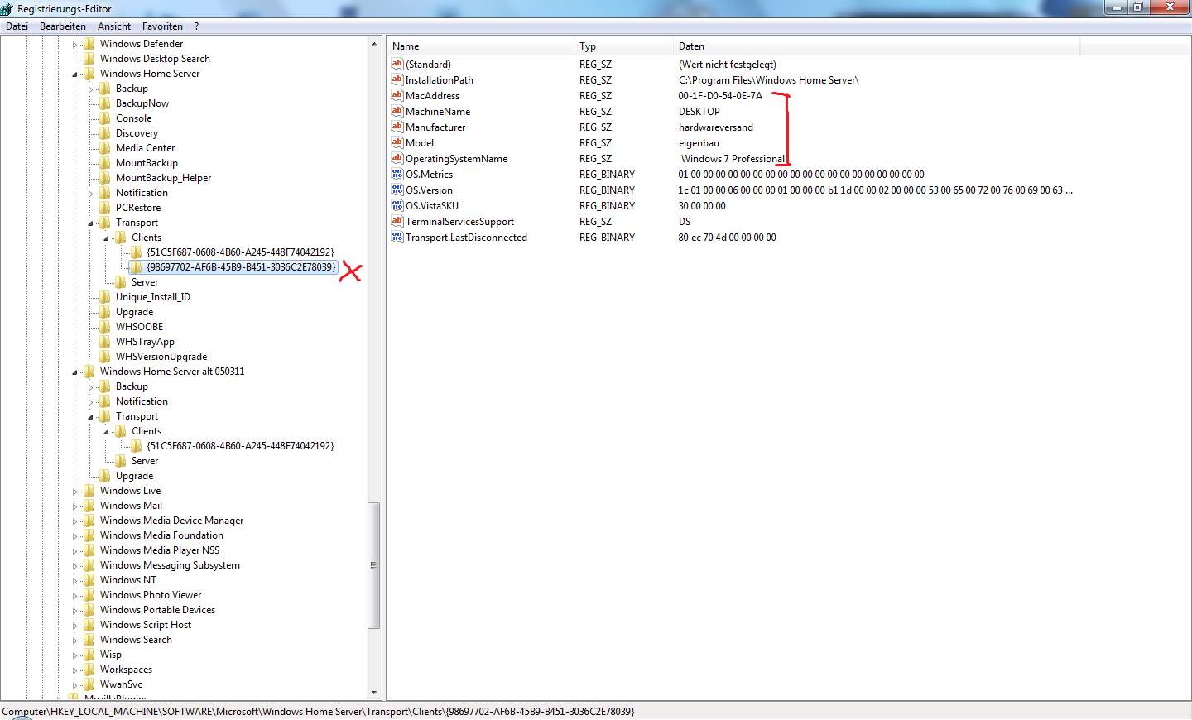Click the Discovery folder icon

coord(105,133)
